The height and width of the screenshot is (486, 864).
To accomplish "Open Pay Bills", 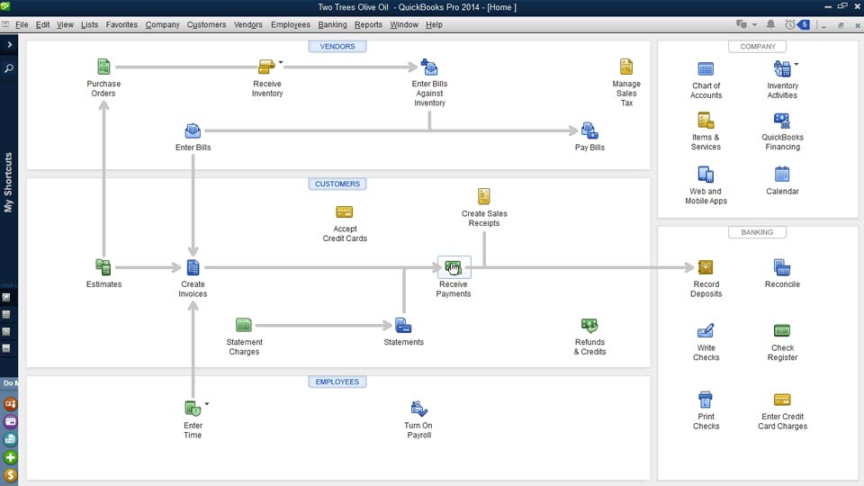I will (589, 131).
